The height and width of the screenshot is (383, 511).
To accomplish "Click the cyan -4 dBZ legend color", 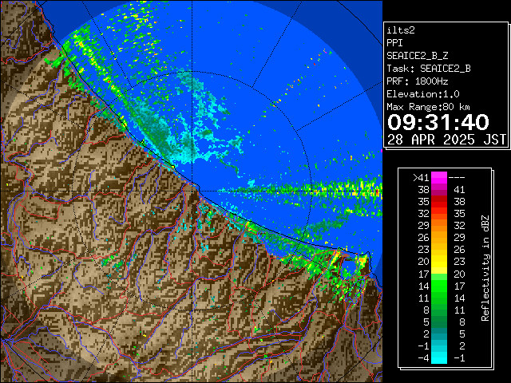I will 439,357.
